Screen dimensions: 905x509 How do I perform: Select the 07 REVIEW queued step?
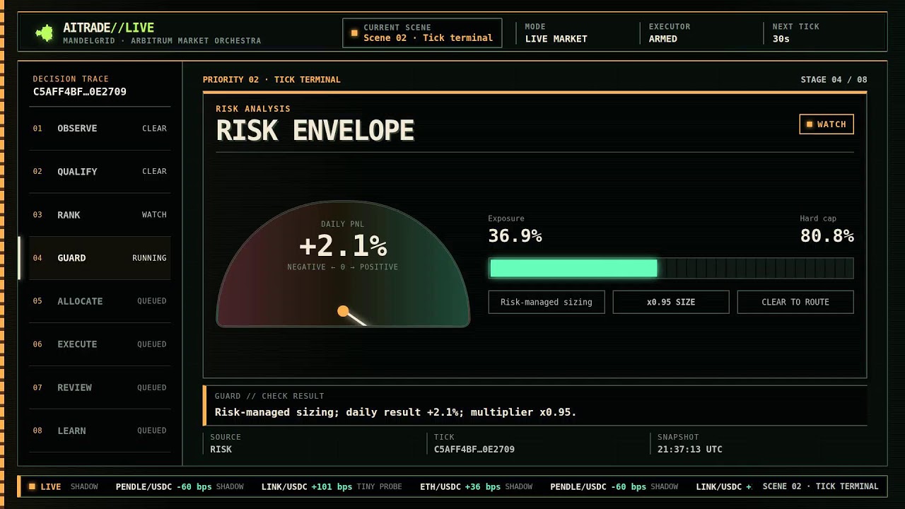tap(100, 387)
